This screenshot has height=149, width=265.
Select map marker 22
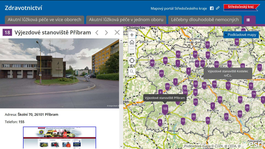click(240, 100)
